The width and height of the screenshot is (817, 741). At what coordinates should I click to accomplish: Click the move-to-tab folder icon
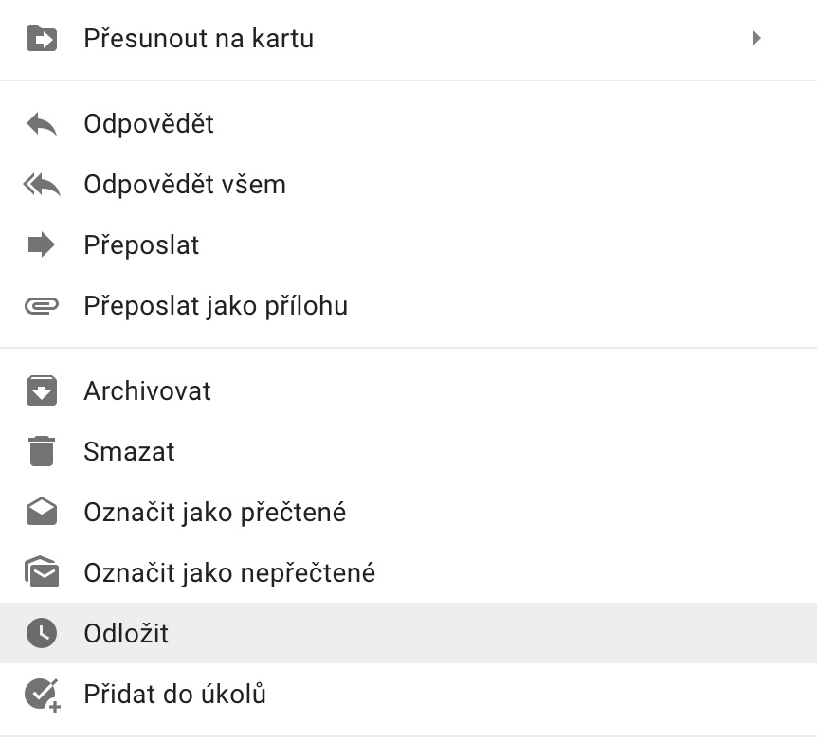coord(42,39)
